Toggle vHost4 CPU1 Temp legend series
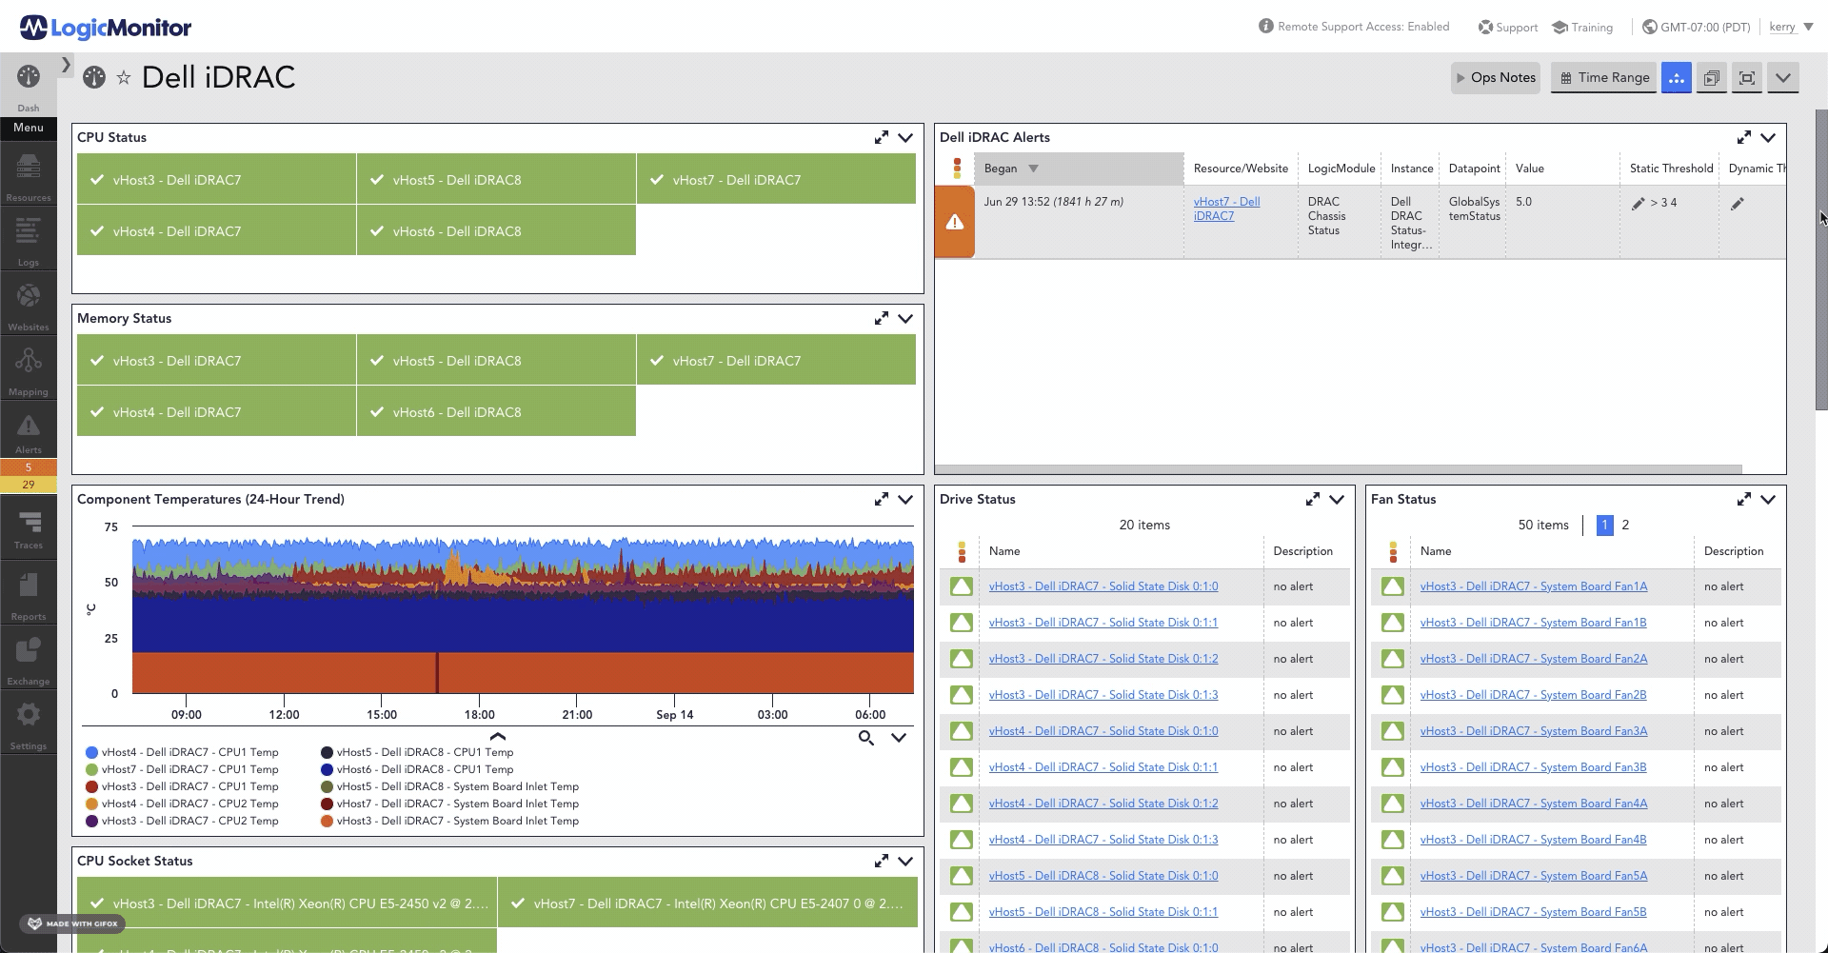 [x=182, y=752]
